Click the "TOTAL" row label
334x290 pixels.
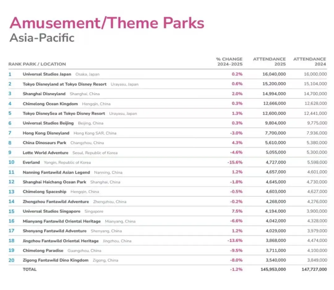(30, 269)
